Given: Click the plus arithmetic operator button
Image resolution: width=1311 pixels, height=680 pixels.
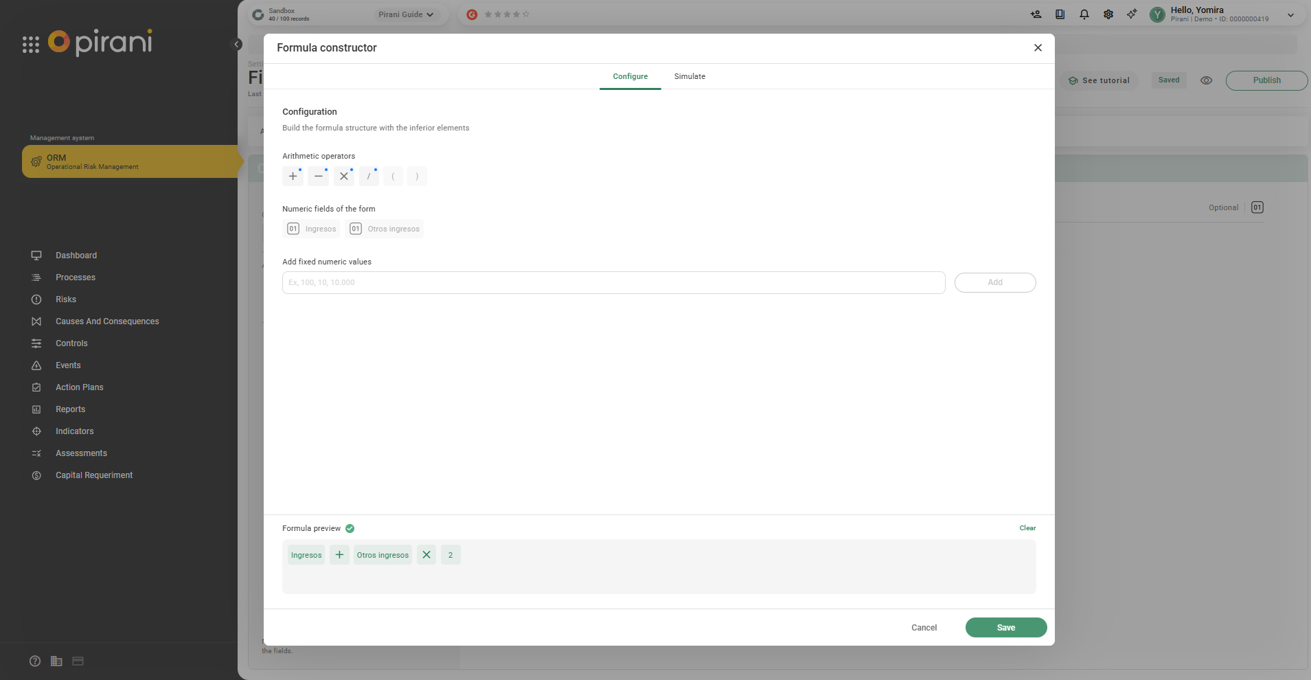Looking at the screenshot, I should (x=293, y=177).
